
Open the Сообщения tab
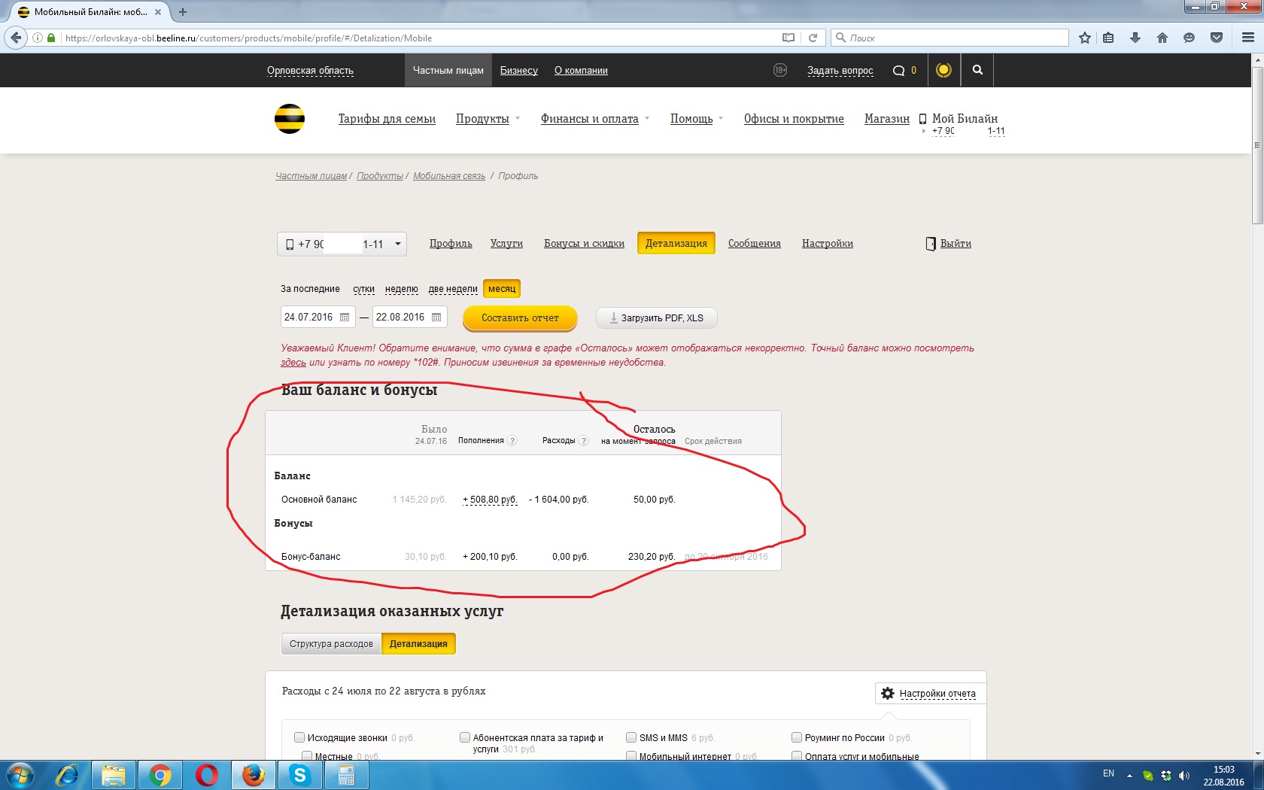click(754, 244)
